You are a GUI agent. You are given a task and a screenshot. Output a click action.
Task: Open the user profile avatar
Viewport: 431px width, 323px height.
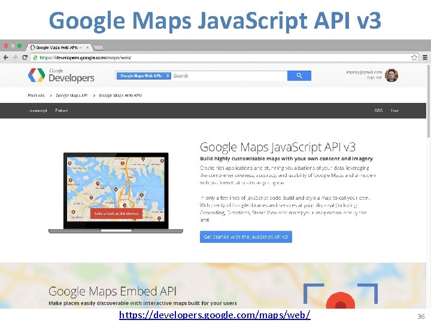pos(391,75)
